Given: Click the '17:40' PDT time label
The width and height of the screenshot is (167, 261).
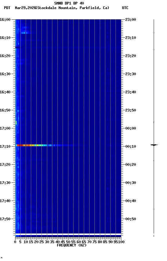Looking at the screenshot, I should click(x=5, y=201).
